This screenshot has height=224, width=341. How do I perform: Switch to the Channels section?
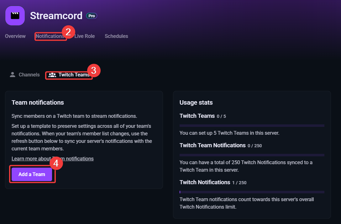point(29,75)
